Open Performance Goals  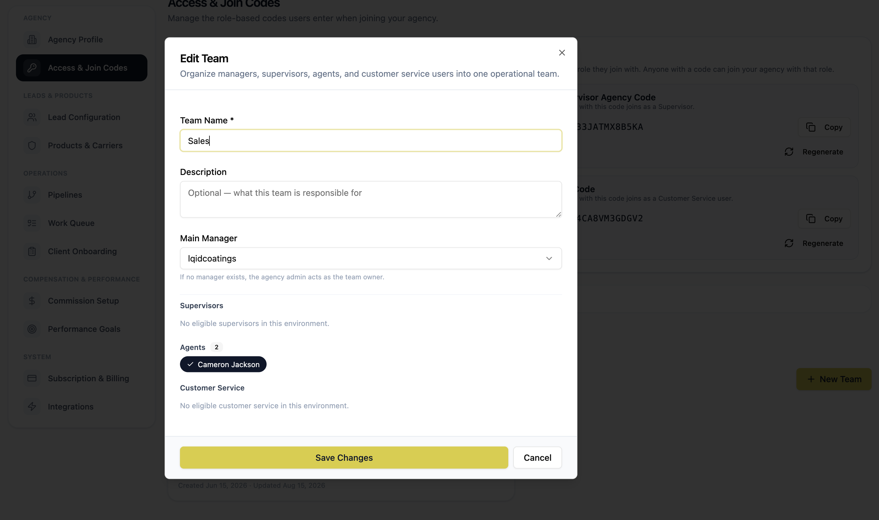coord(81,329)
